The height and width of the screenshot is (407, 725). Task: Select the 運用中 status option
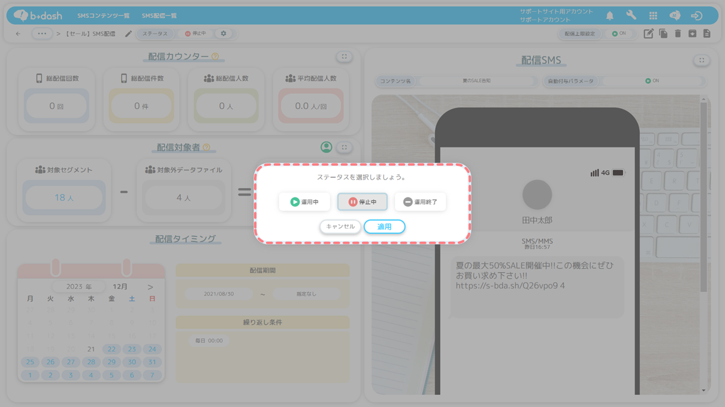point(304,202)
